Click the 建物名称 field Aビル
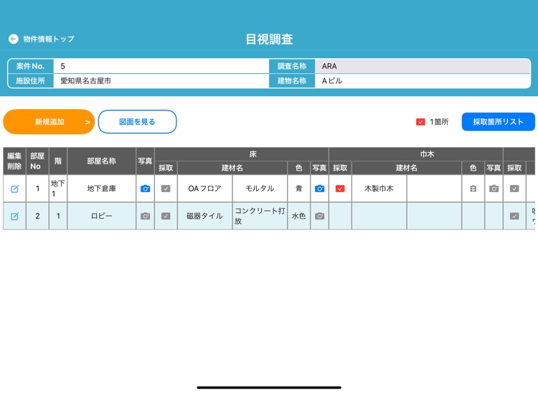The height and width of the screenshot is (403, 538). pos(423,81)
